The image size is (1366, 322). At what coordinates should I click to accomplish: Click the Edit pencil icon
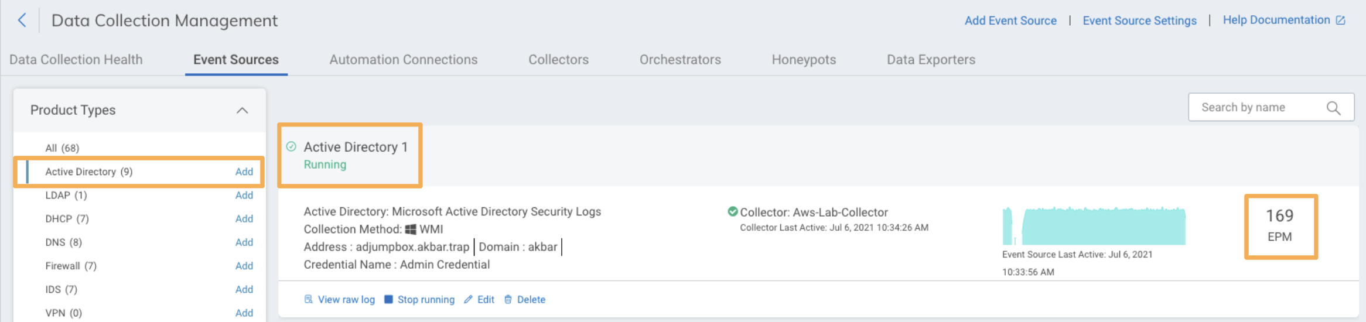tap(468, 299)
